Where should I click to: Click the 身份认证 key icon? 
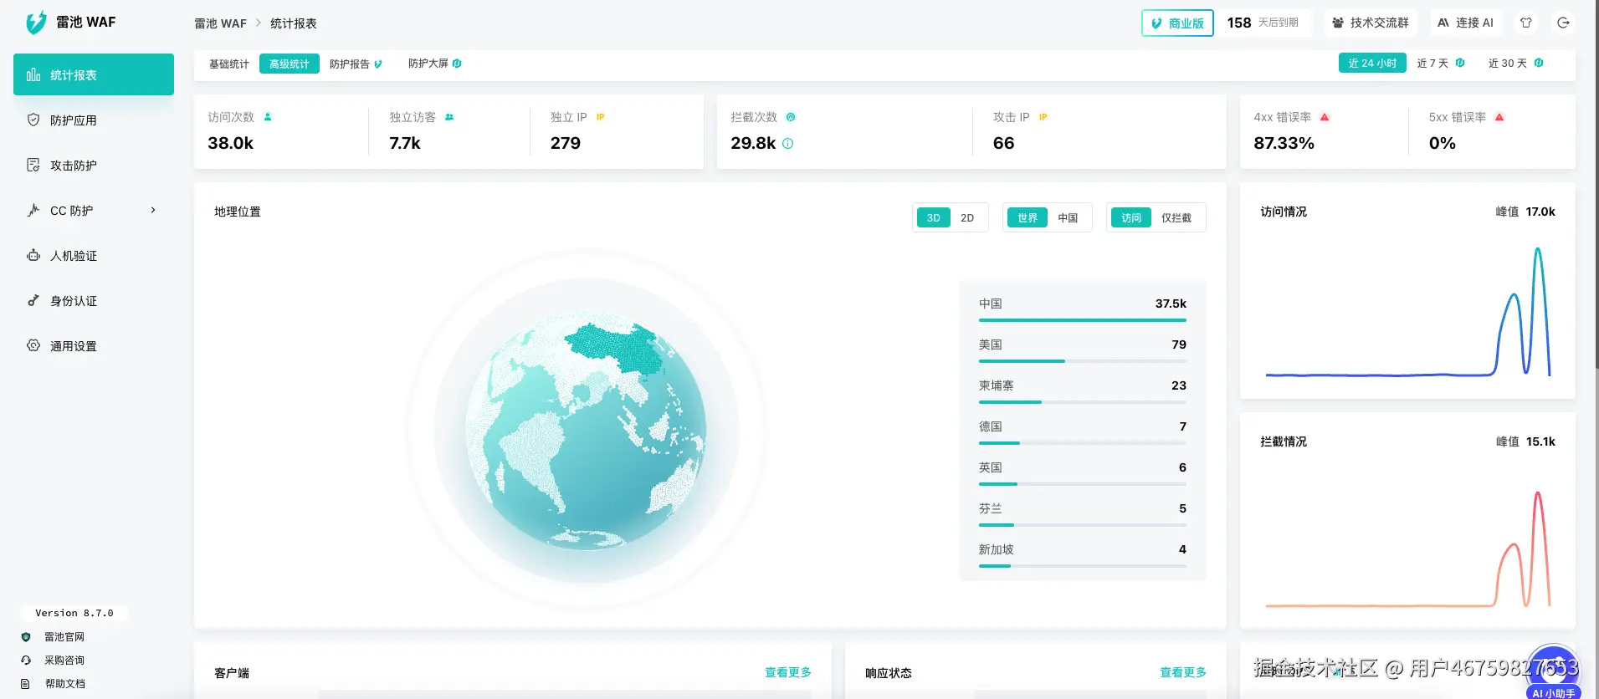pos(33,300)
